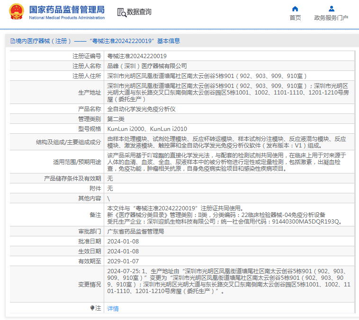
Task: Click 国家药品监督管理局 site title
Action: click(x=67, y=9)
